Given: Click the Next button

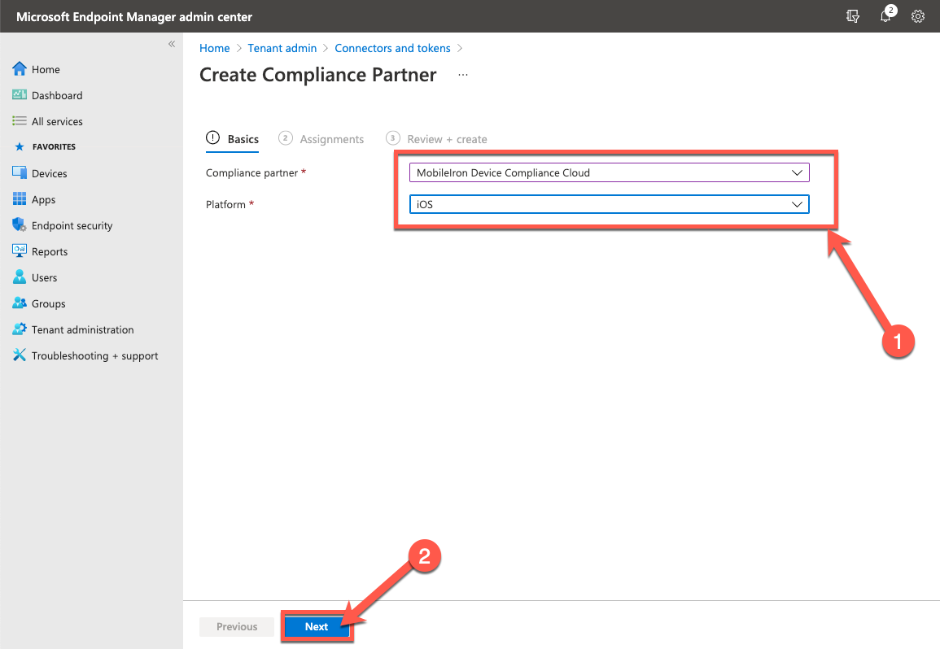Looking at the screenshot, I should point(317,626).
